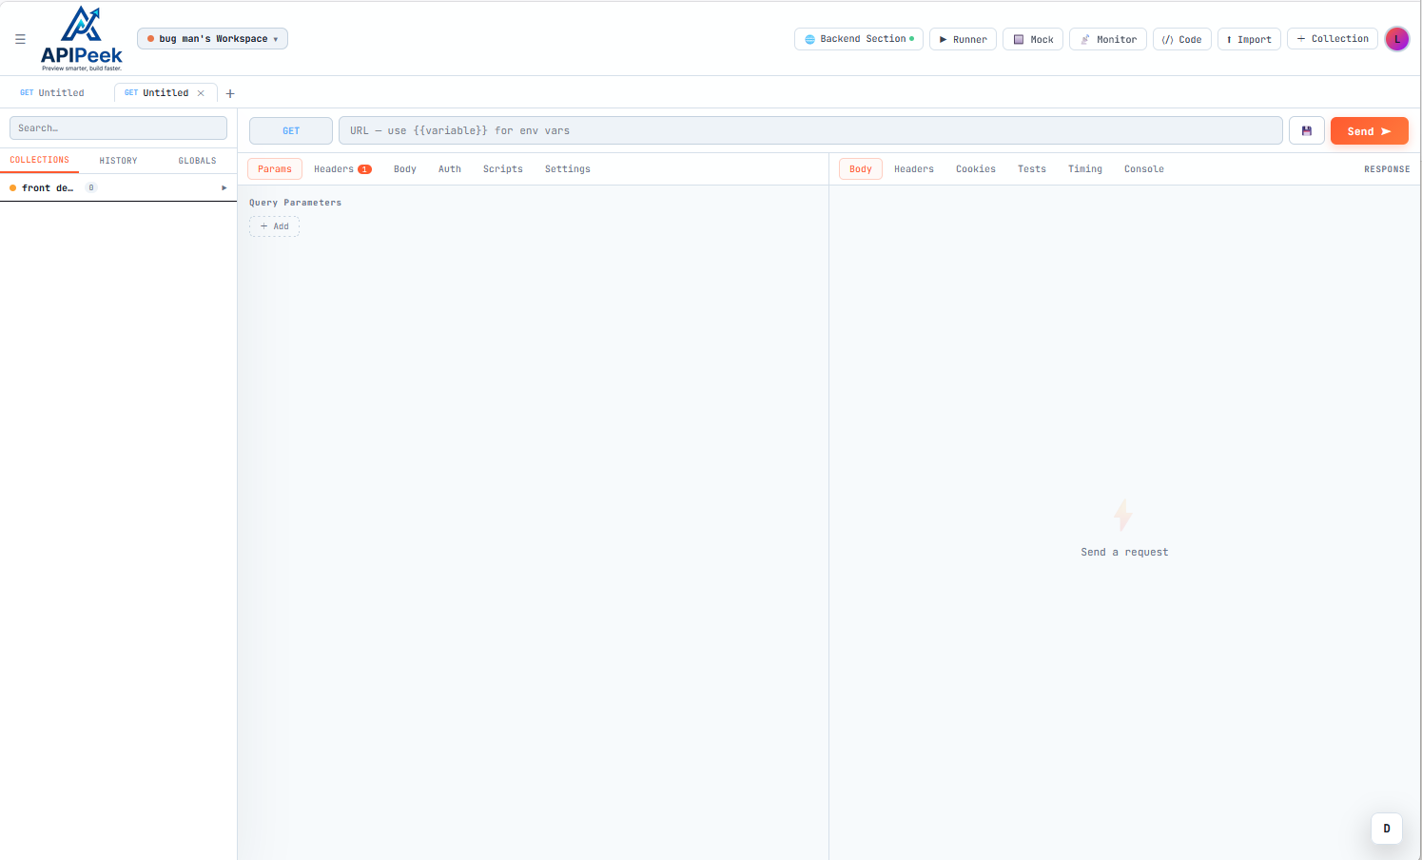Open the Cookies tab
Image resolution: width=1422 pixels, height=860 pixels.
[x=976, y=169]
